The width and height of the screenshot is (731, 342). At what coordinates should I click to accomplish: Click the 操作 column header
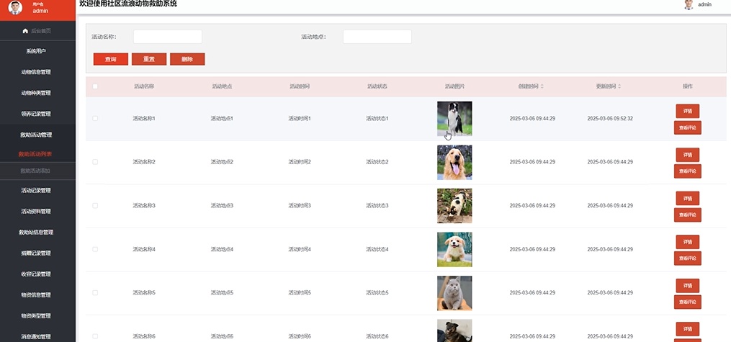687,86
